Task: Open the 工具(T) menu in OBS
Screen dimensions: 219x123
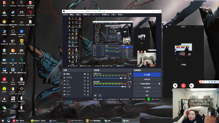Action: coord(114,15)
